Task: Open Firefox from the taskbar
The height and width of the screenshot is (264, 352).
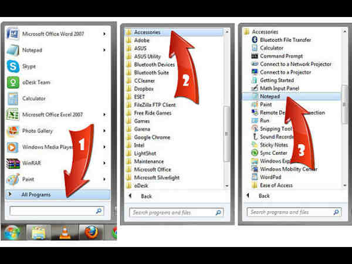Action: tap(91, 232)
